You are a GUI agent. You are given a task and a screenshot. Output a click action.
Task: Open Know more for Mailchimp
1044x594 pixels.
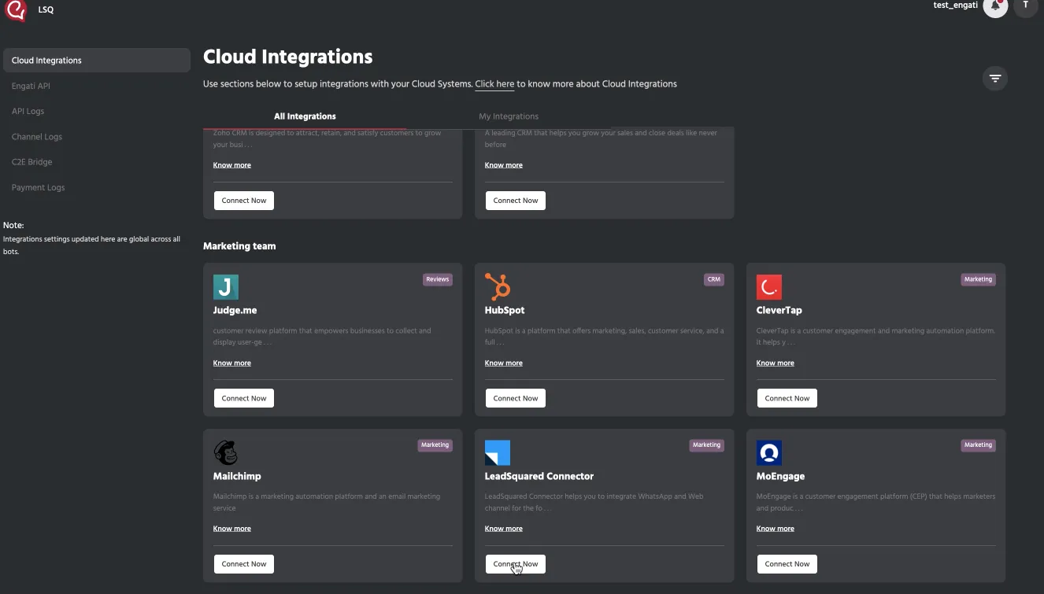232,529
